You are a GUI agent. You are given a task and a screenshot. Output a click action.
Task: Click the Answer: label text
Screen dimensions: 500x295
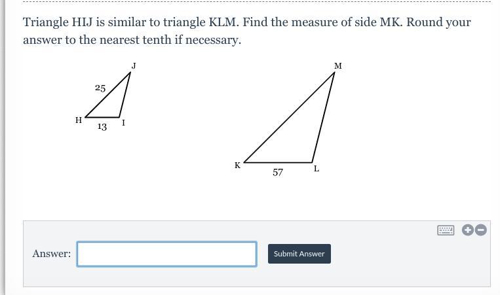tap(52, 254)
